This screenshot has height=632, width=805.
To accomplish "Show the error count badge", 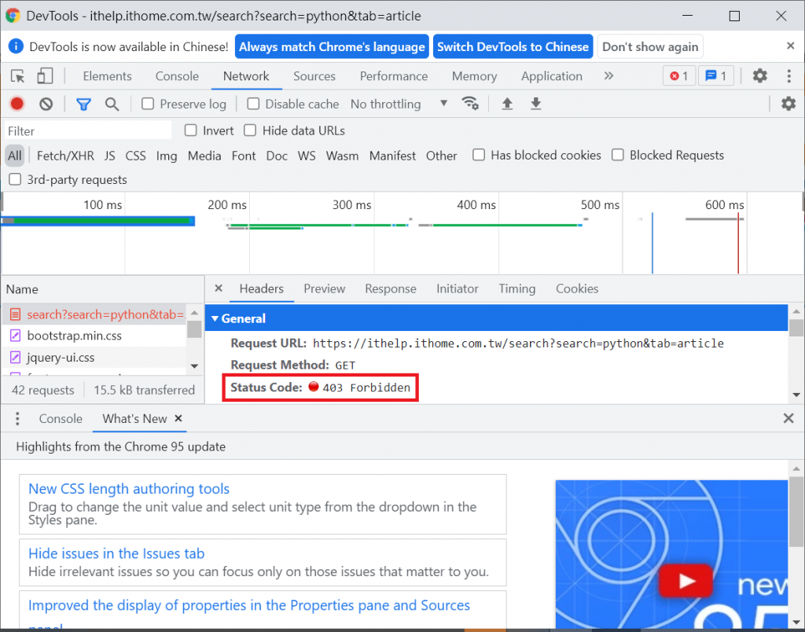I will pos(678,76).
